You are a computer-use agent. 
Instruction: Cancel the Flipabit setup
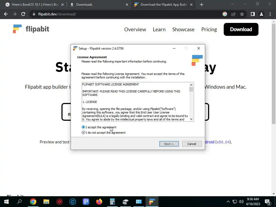(x=192, y=144)
